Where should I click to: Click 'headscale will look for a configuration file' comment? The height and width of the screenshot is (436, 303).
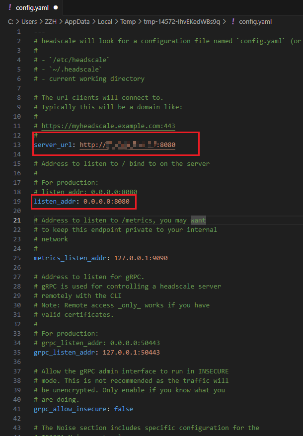point(168,41)
